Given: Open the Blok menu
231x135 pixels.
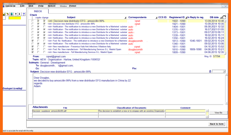Looking at the screenshot, I should tap(31, 6).
